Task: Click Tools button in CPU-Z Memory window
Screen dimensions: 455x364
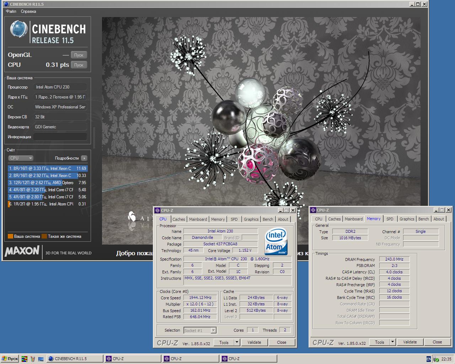Action: pyautogui.click(x=380, y=342)
